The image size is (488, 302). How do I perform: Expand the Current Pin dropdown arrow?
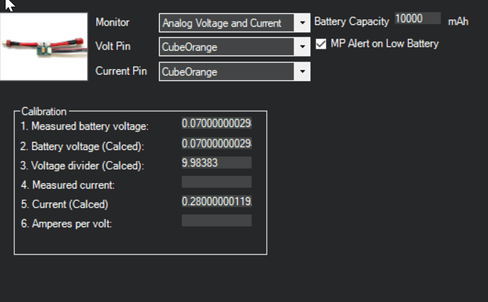[x=302, y=71]
